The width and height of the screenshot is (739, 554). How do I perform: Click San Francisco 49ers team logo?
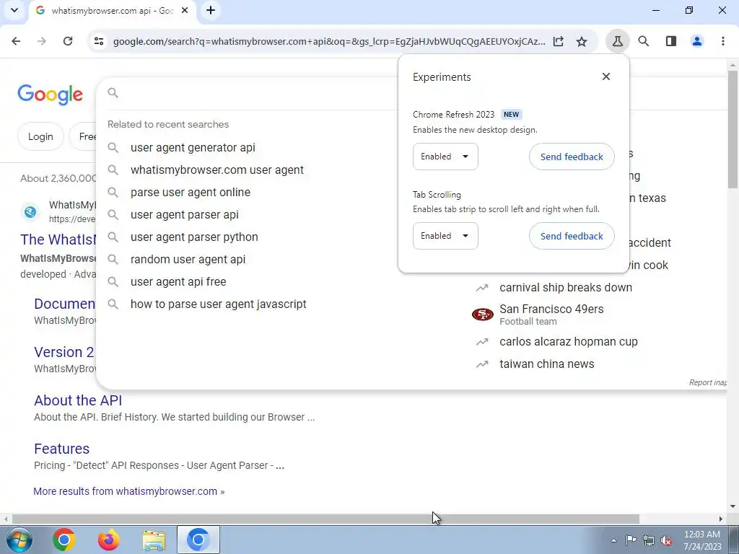[x=483, y=315]
